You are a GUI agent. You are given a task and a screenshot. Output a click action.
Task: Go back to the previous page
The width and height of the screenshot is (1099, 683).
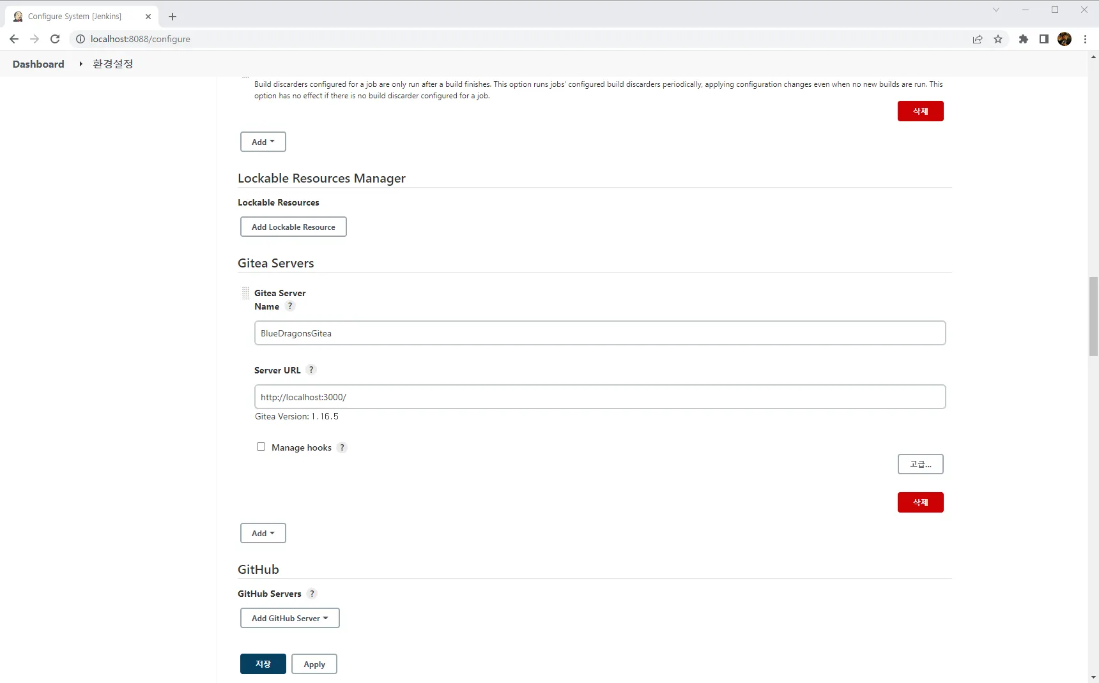coord(14,39)
